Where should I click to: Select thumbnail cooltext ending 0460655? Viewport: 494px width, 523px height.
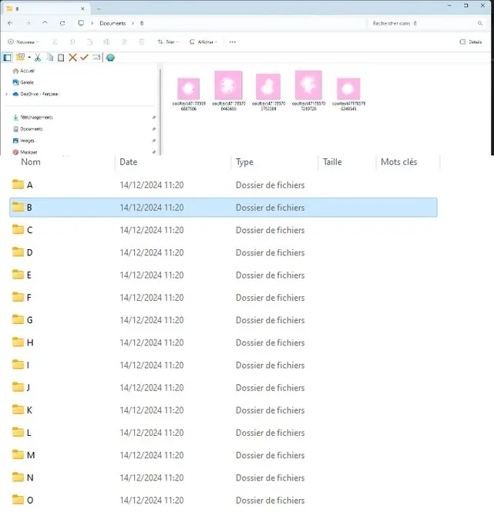229,90
